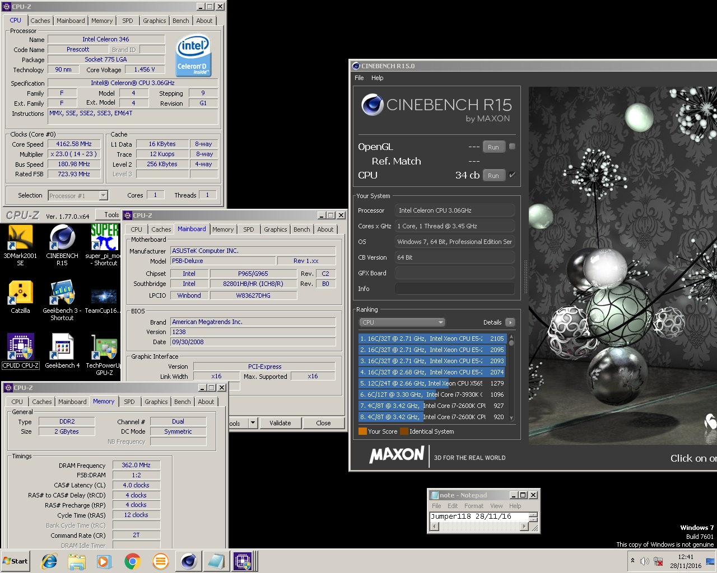
Task: Switch to CPU-Z via taskbar icon
Action: click(243, 561)
